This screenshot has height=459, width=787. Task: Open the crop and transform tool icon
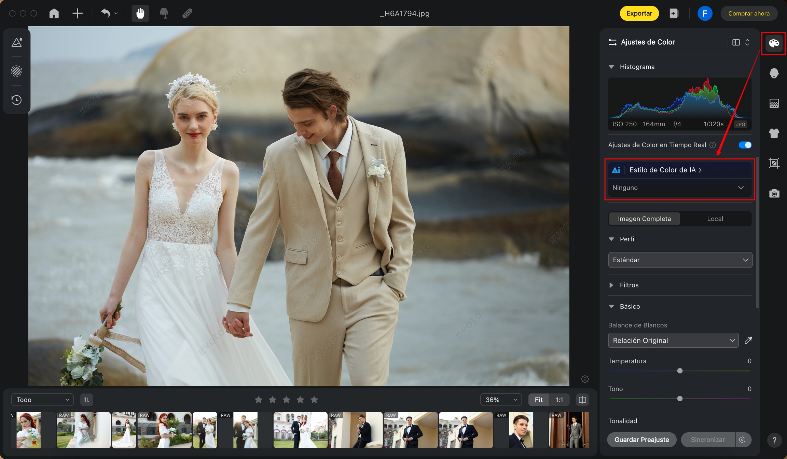774,163
